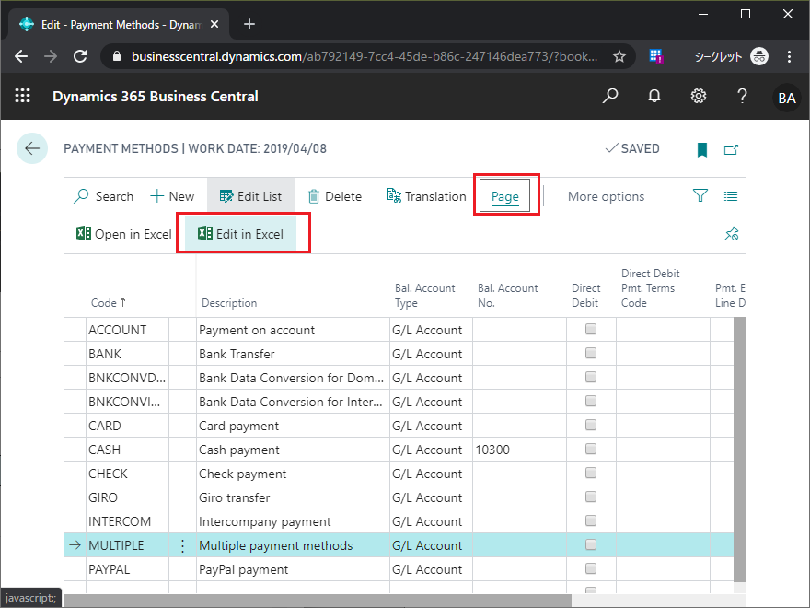Screen dimensions: 810x608
Task: Open the Description column header menu
Action: coord(229,303)
